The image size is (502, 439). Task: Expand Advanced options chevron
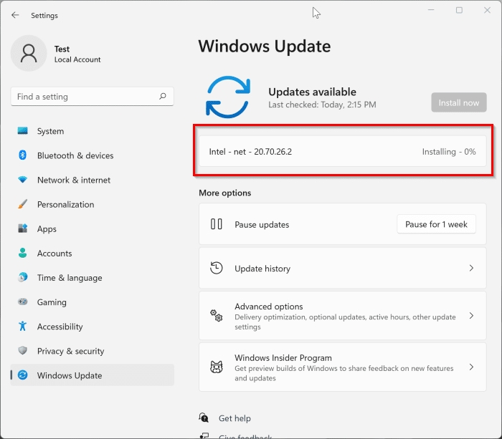click(471, 316)
